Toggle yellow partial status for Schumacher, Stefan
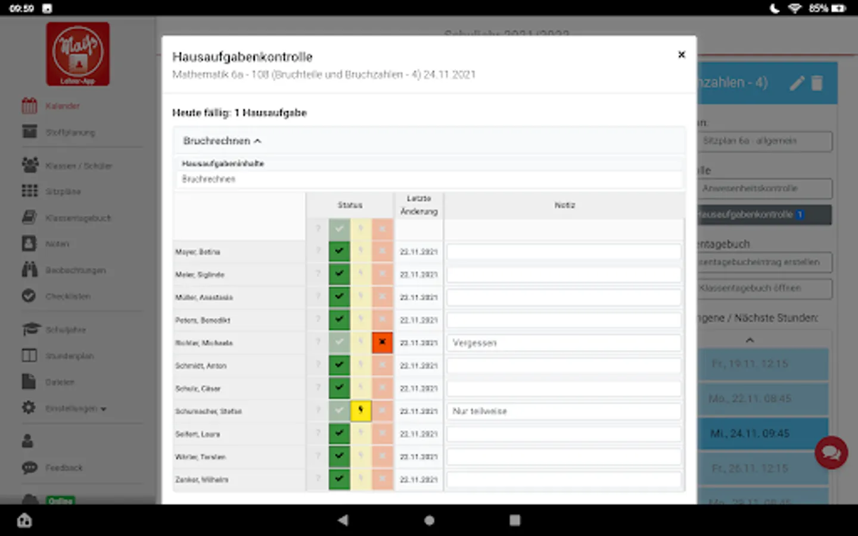 click(x=360, y=411)
